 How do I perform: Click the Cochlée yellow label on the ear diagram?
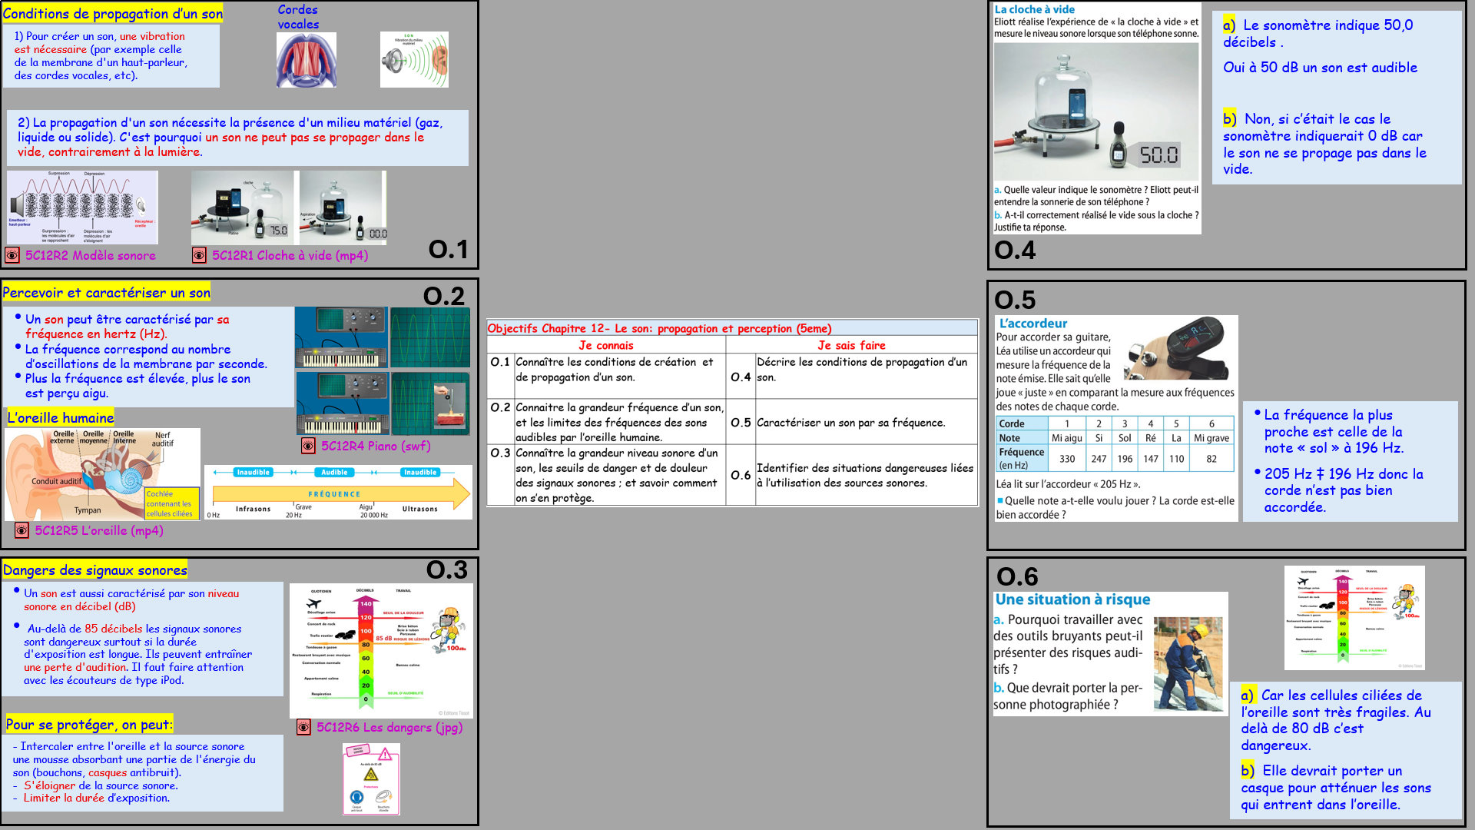171,504
